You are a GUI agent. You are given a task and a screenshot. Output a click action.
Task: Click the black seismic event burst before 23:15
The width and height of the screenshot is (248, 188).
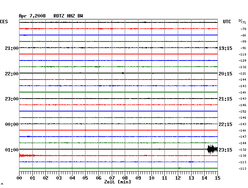(x=213, y=149)
